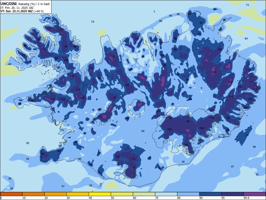Screen dimensions: 266x200
Task: Click the legend tick label 10
Action: (x=24, y=198)
